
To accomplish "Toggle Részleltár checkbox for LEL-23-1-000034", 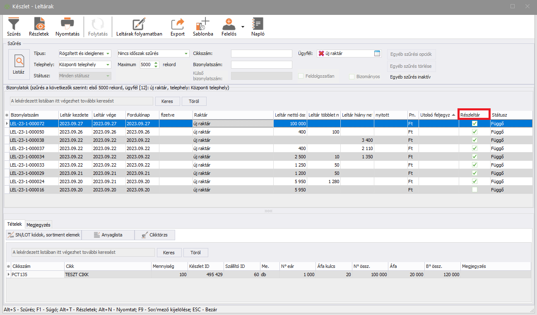I will pos(474,157).
